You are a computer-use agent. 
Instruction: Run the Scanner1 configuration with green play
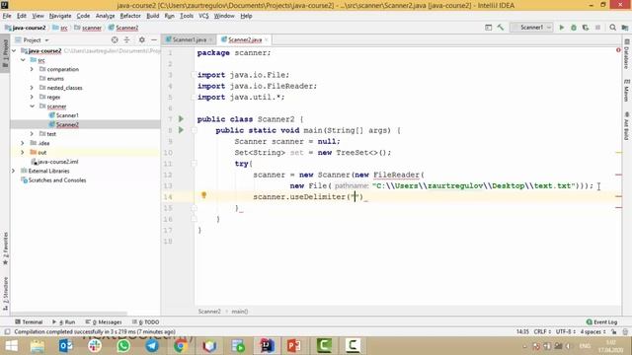[x=562, y=28]
